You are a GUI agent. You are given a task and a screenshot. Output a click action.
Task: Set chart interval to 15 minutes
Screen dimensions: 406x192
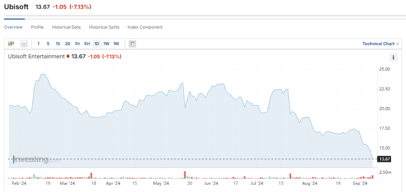[x=58, y=44]
